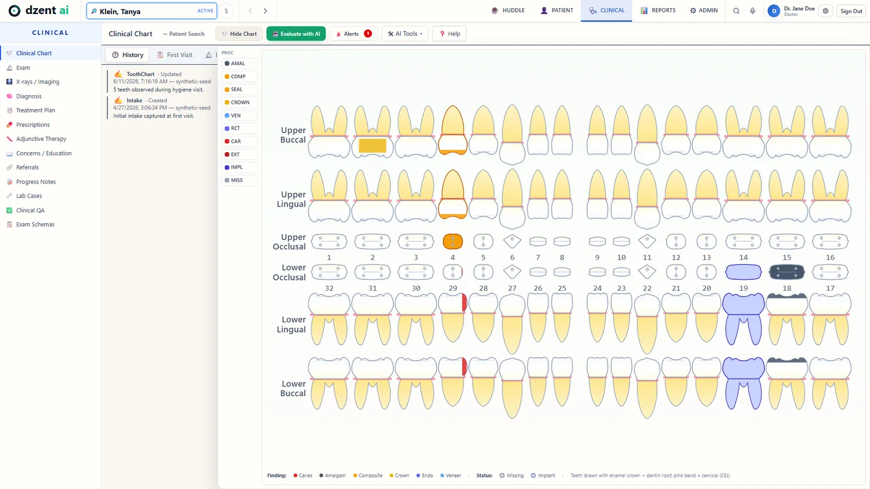Switch to the PATIENT tab
The height and width of the screenshot is (489, 870).
coord(557,10)
